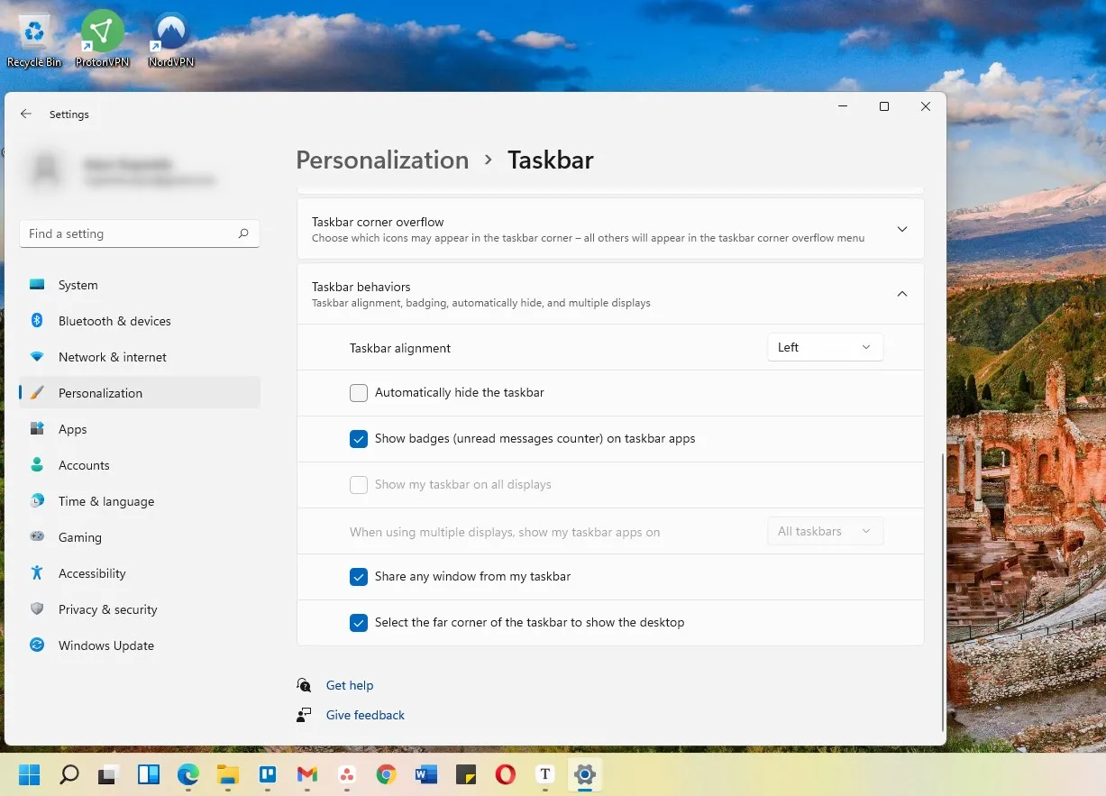
Task: Open Bluetooth & devices settings
Action: (x=115, y=321)
